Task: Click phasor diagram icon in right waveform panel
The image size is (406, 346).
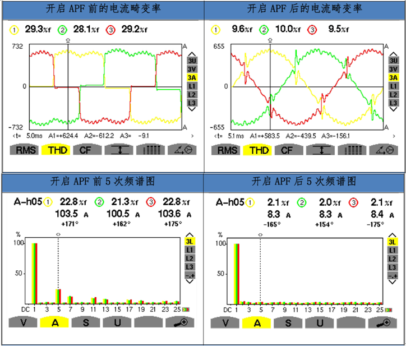Action: [x=383, y=150]
